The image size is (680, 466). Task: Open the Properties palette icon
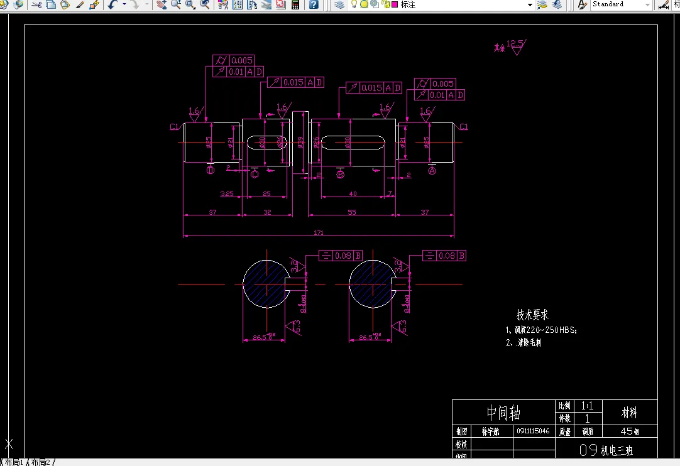[x=223, y=5]
